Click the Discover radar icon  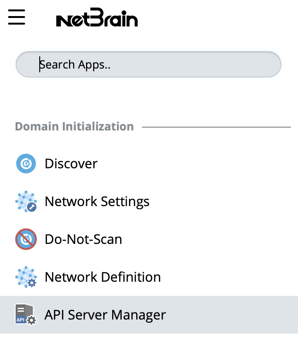[x=26, y=164]
